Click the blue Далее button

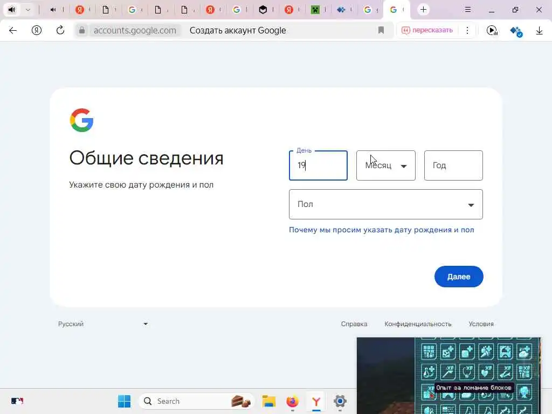tap(459, 277)
